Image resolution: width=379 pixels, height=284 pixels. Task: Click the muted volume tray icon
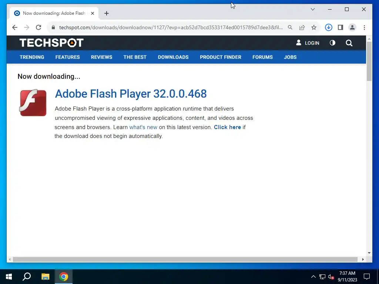pyautogui.click(x=331, y=277)
